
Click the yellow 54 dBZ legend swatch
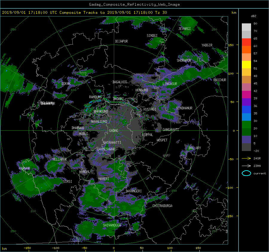click(x=246, y=65)
